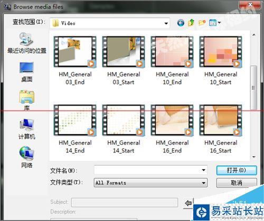Screen dimensions: 264x221
Task: Click the HM_General 16_End file name
Action: (x=172, y=147)
